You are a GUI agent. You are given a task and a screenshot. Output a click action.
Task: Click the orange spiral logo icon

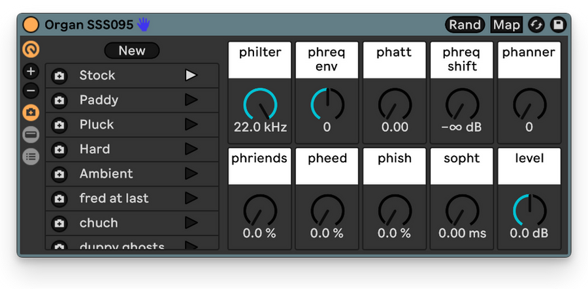pyautogui.click(x=31, y=49)
